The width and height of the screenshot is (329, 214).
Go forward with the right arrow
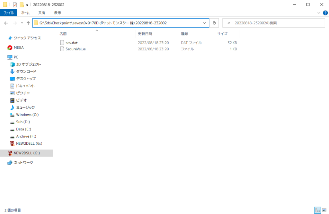pyautogui.click(x=15, y=23)
